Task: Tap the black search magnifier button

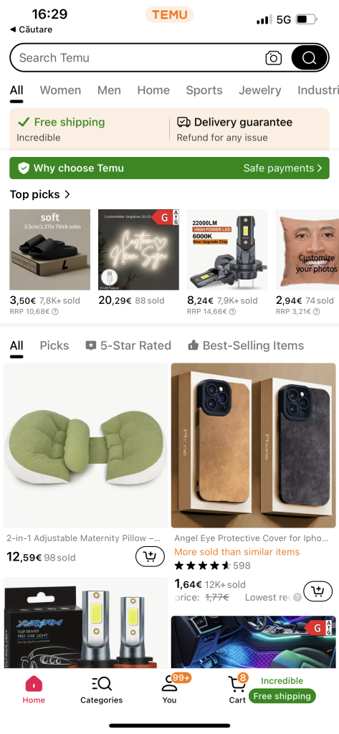Action: (310, 58)
